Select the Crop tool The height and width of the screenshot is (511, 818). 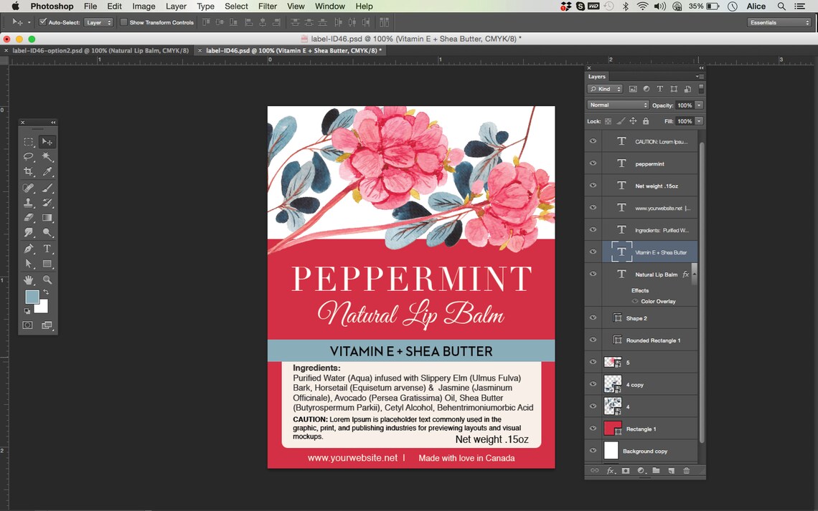(28, 171)
